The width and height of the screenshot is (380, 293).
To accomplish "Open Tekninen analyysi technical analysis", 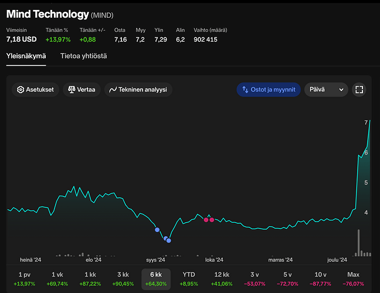I will 138,90.
